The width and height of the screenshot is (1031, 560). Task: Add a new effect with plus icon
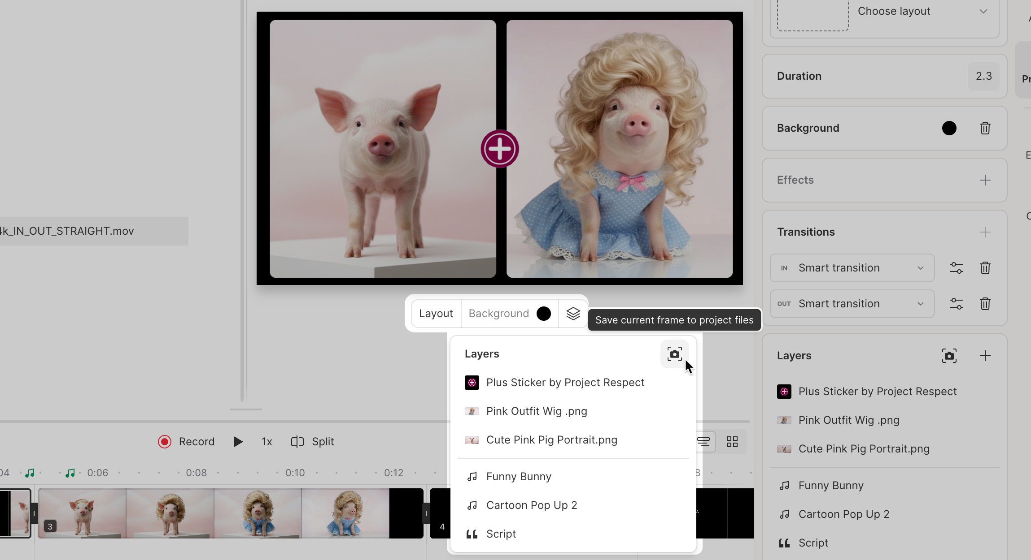pyautogui.click(x=985, y=180)
